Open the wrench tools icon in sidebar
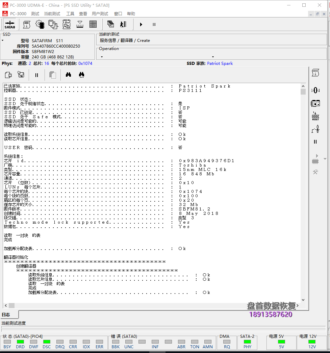 (x=315, y=172)
